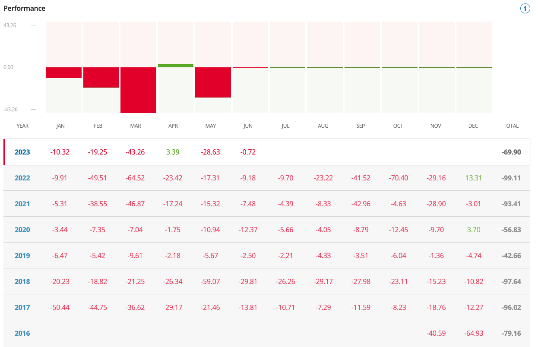Click the YEAR column header
The image size is (538, 347).
pos(22,126)
